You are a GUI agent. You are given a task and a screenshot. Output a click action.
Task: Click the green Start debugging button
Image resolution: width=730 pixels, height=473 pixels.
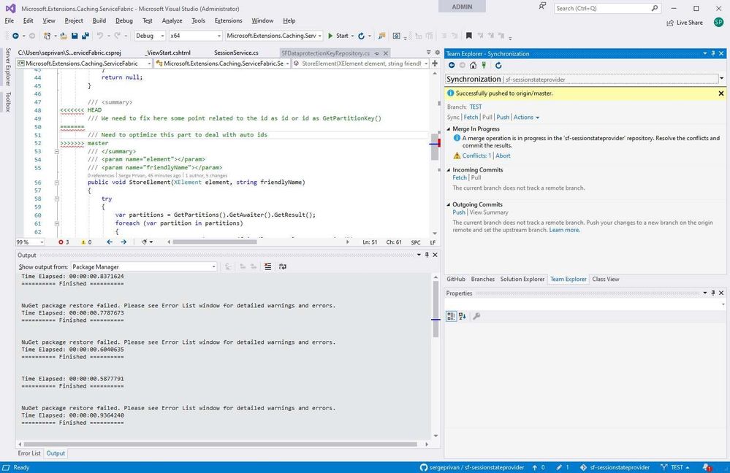pos(338,36)
